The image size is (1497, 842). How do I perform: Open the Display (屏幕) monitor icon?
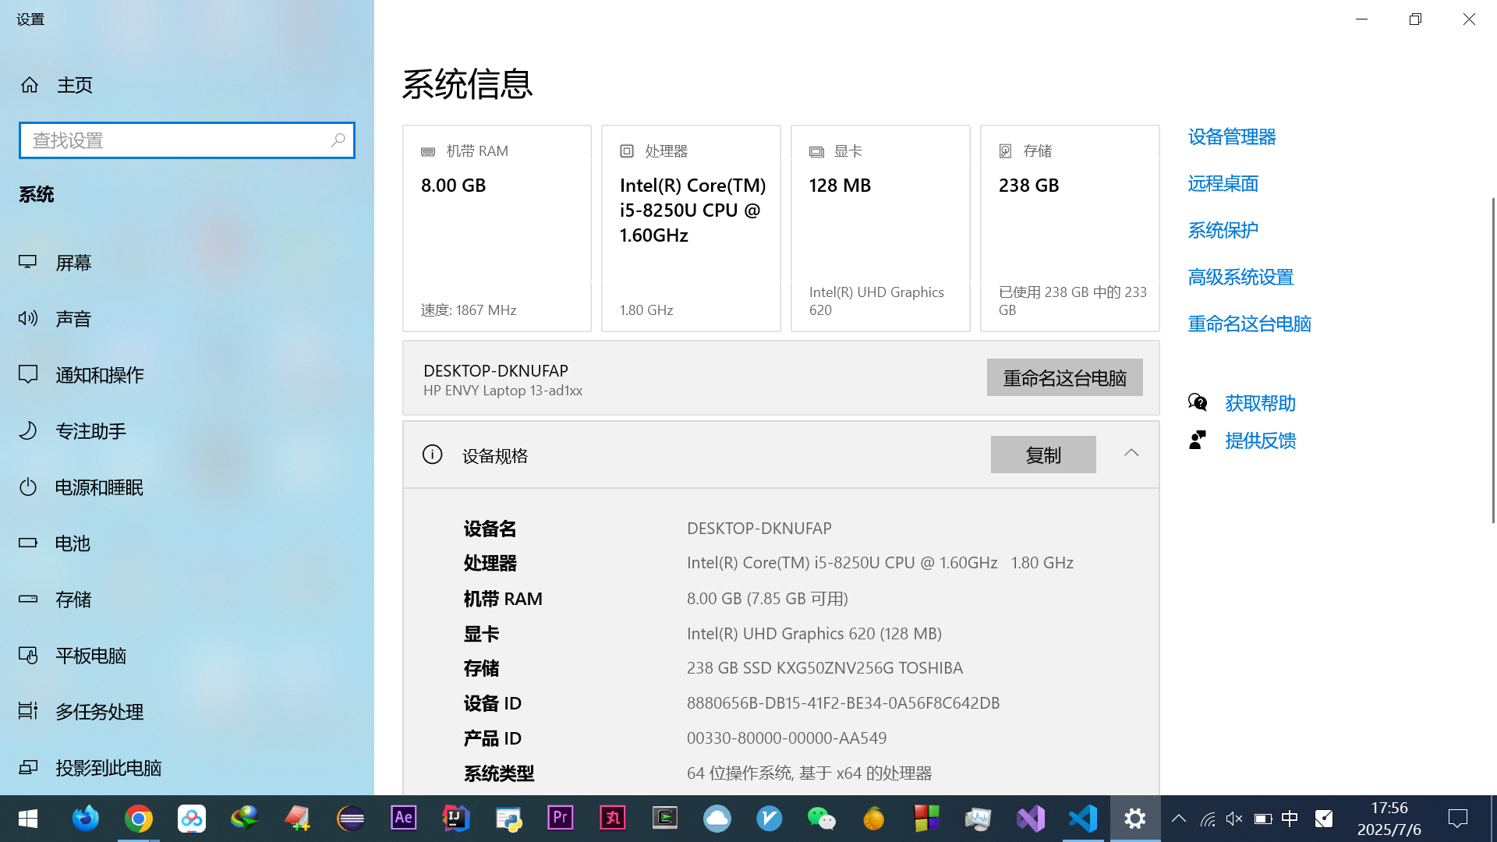28,263
